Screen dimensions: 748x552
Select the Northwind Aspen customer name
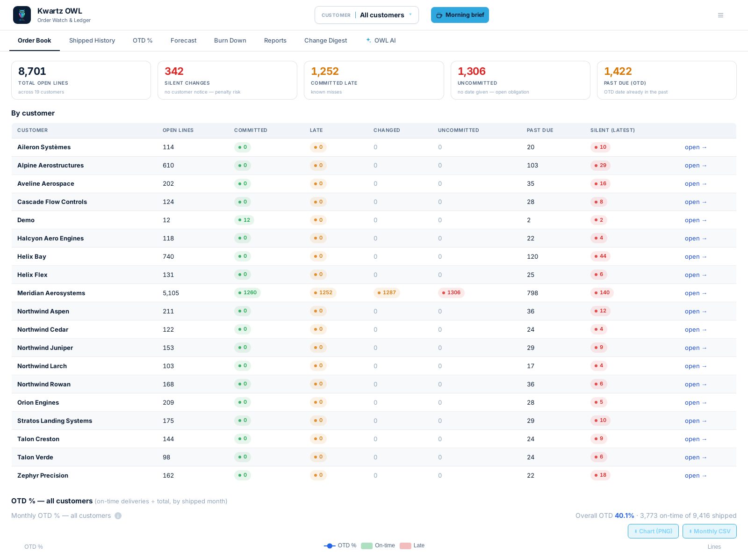(x=43, y=311)
